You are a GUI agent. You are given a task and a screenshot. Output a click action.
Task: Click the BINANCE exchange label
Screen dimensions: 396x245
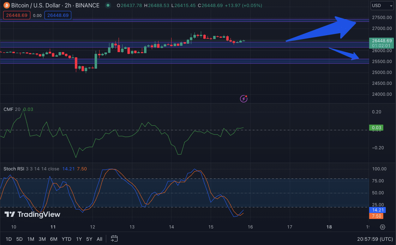pos(88,5)
